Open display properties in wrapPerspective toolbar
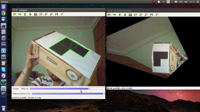The height and width of the screenshot is (112, 200). tap(157, 15)
